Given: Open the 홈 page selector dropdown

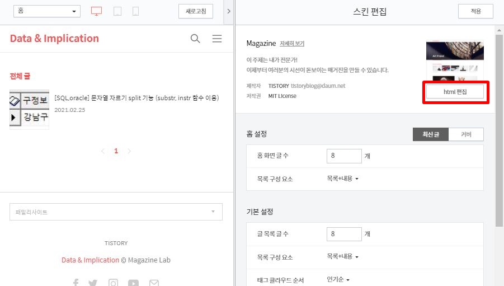Looking at the screenshot, I should click(x=47, y=11).
